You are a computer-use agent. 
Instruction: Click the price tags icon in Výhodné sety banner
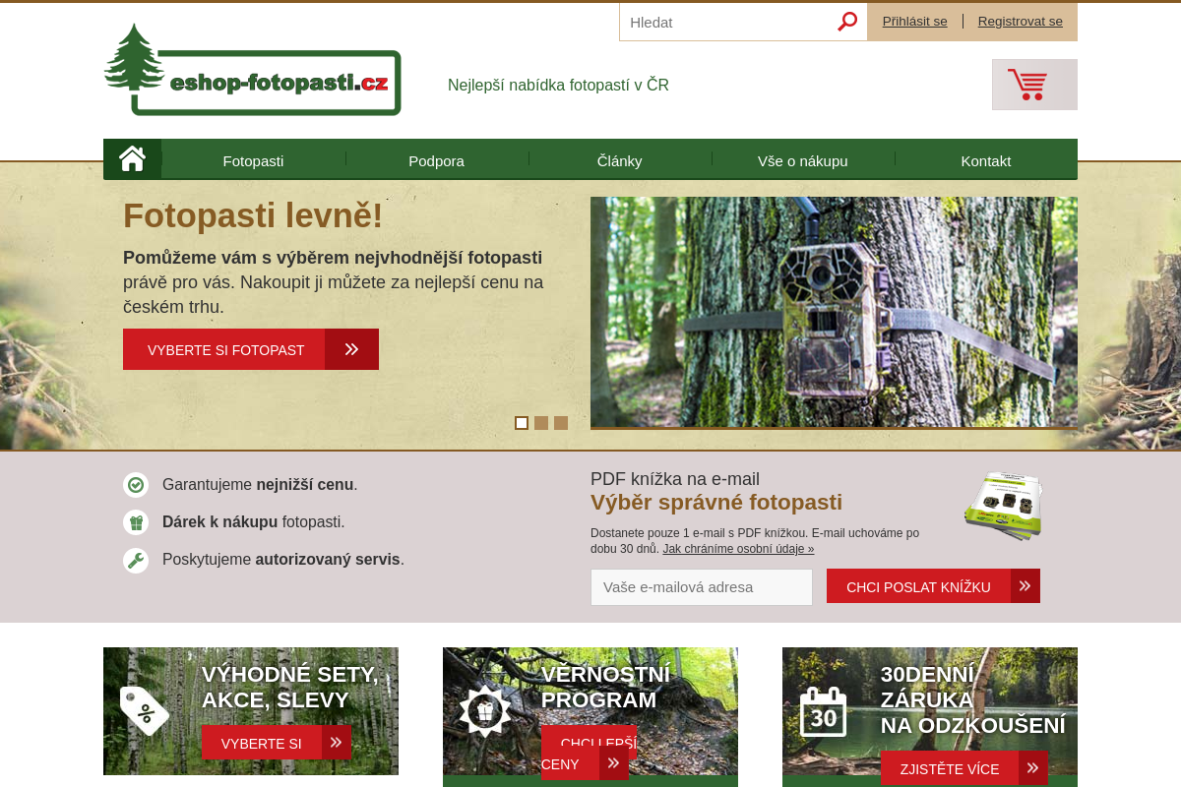pos(145,708)
